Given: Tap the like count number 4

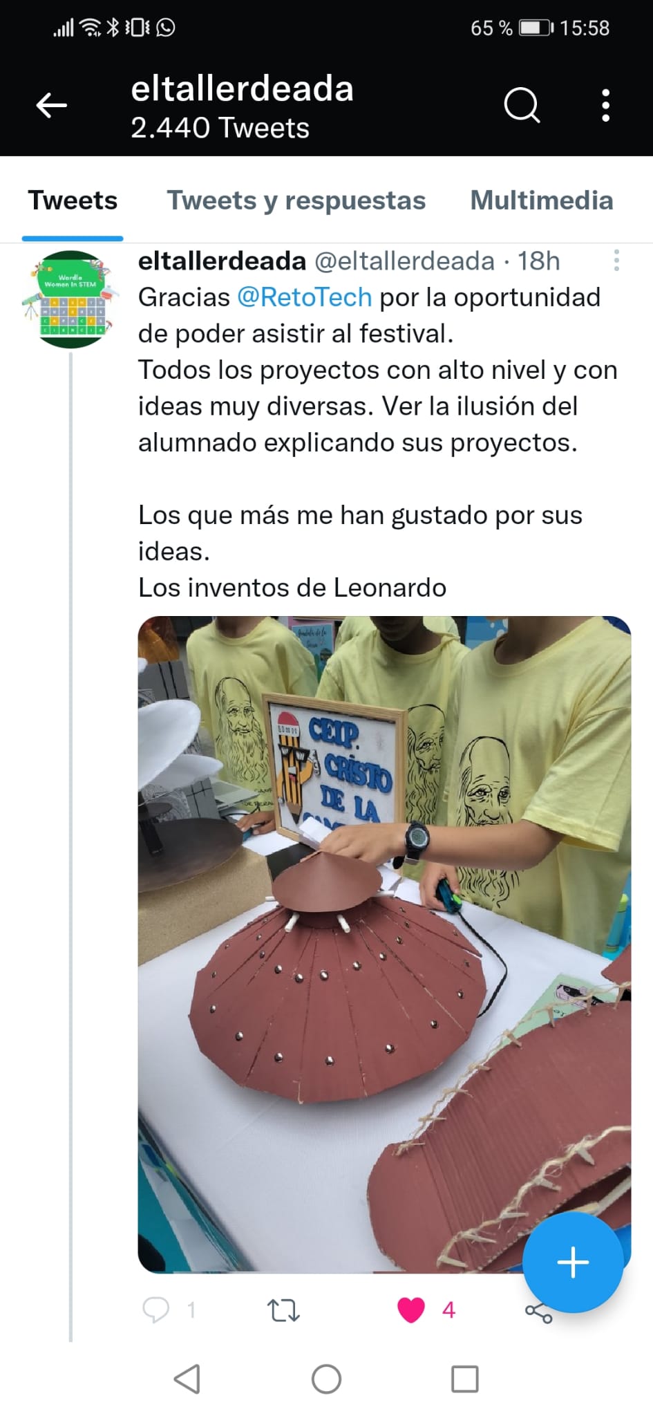Looking at the screenshot, I should (448, 1310).
